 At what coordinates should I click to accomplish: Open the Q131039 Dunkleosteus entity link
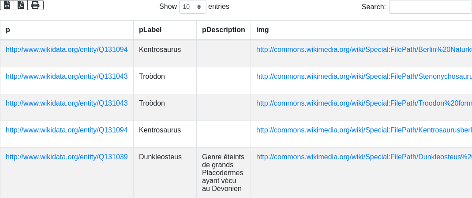click(x=67, y=157)
